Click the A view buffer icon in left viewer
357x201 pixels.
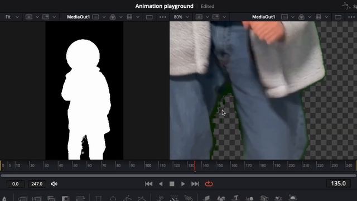29,17
